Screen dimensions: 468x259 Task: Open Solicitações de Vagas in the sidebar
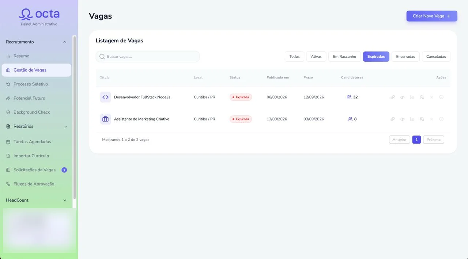[x=37, y=170]
